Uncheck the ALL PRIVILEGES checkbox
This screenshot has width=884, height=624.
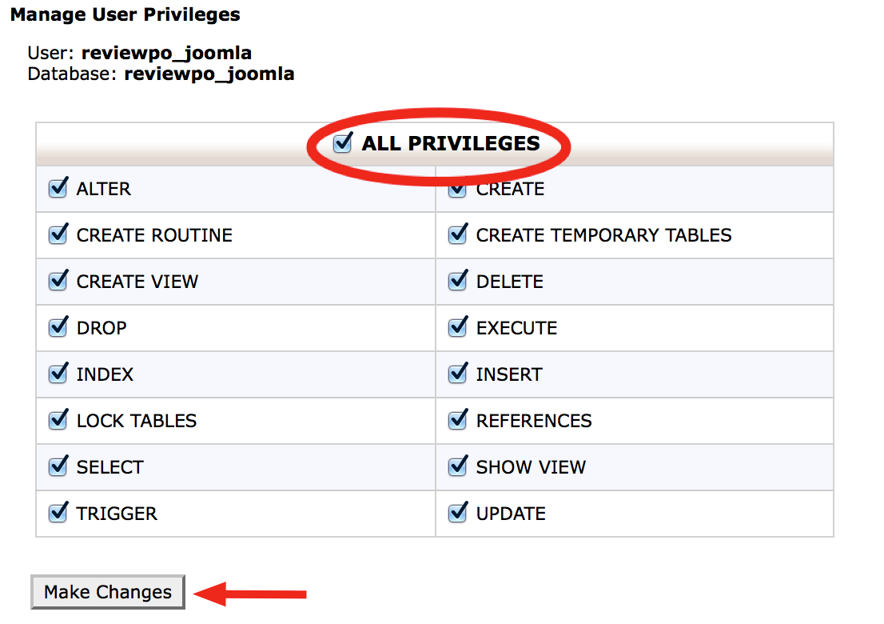pyautogui.click(x=341, y=143)
